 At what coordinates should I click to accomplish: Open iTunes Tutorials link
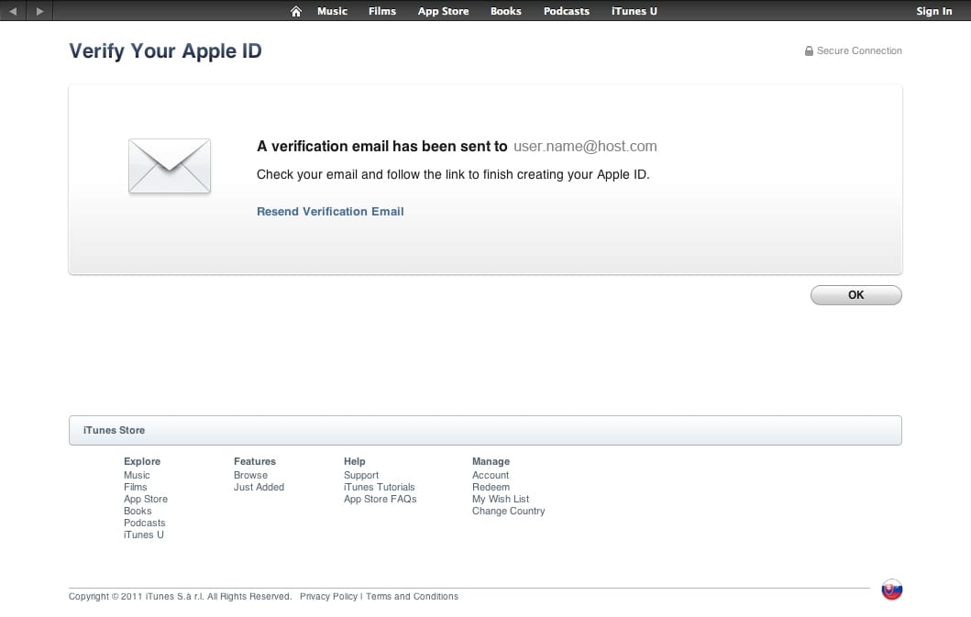coord(379,487)
